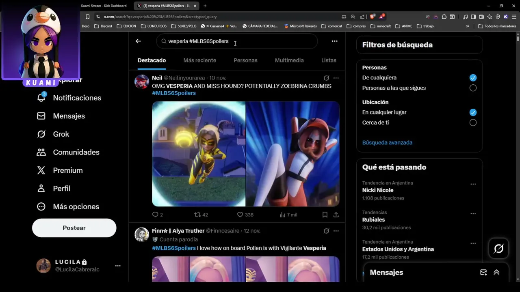Open account menu dots beside LUCILA
This screenshot has width=520, height=292.
(118, 266)
